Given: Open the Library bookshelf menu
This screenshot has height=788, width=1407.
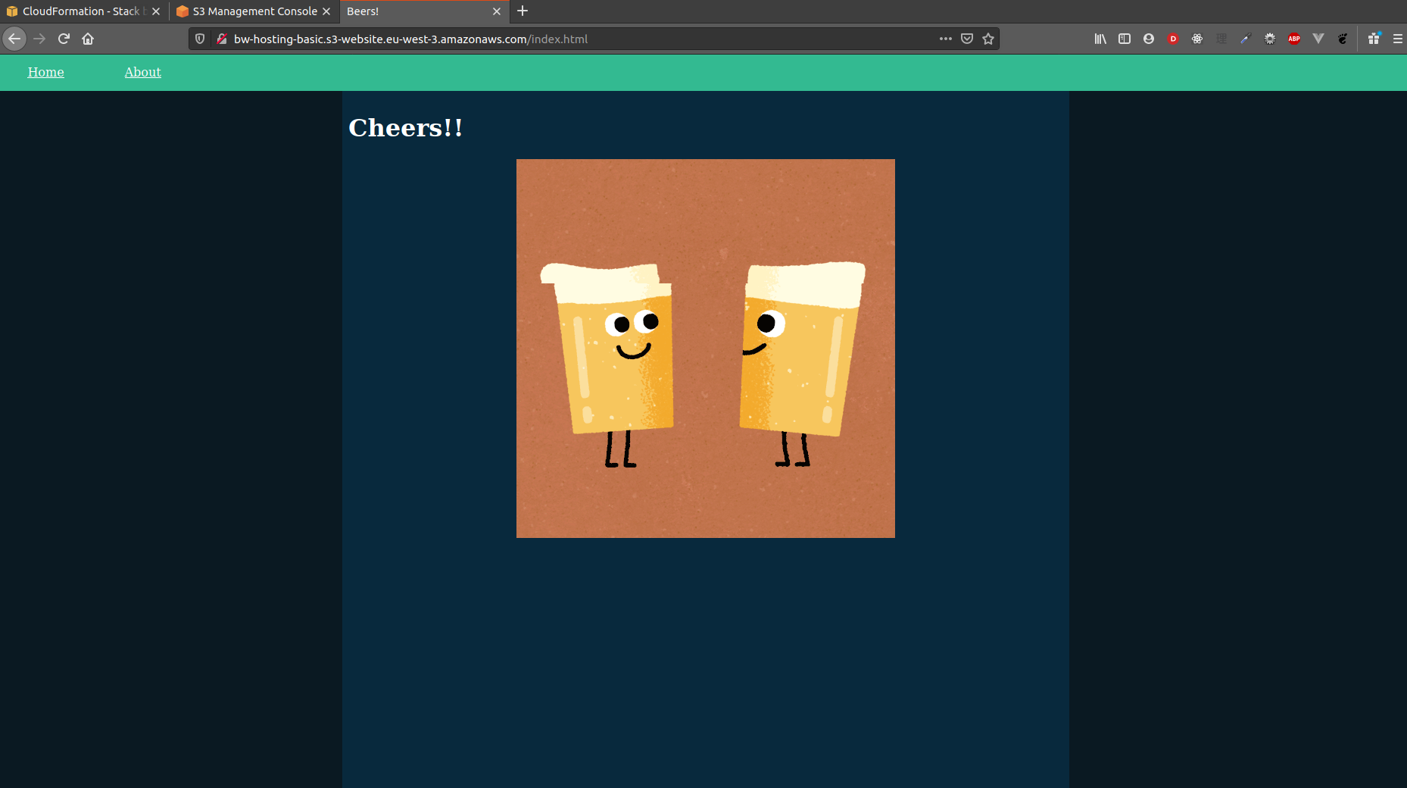Looking at the screenshot, I should [1100, 39].
